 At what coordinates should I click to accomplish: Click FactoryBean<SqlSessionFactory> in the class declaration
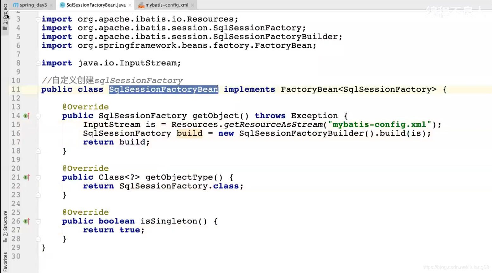(358, 90)
